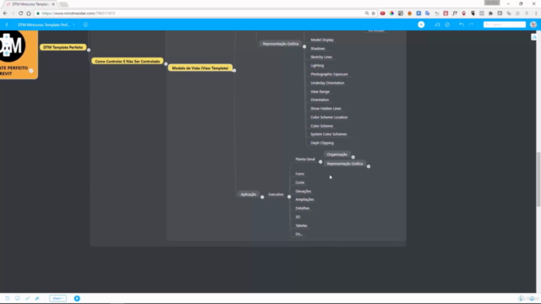Select the Show Hidden Lines topic

[x=325, y=109]
